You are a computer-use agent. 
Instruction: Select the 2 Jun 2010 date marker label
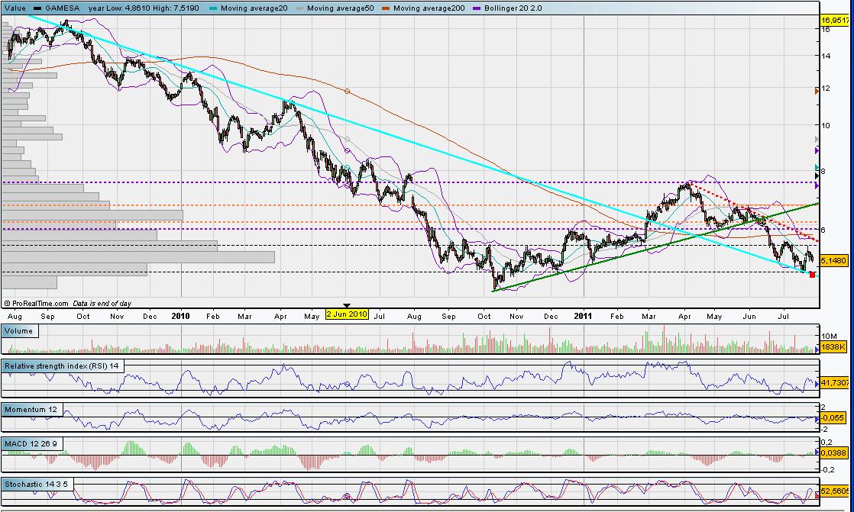tap(347, 314)
